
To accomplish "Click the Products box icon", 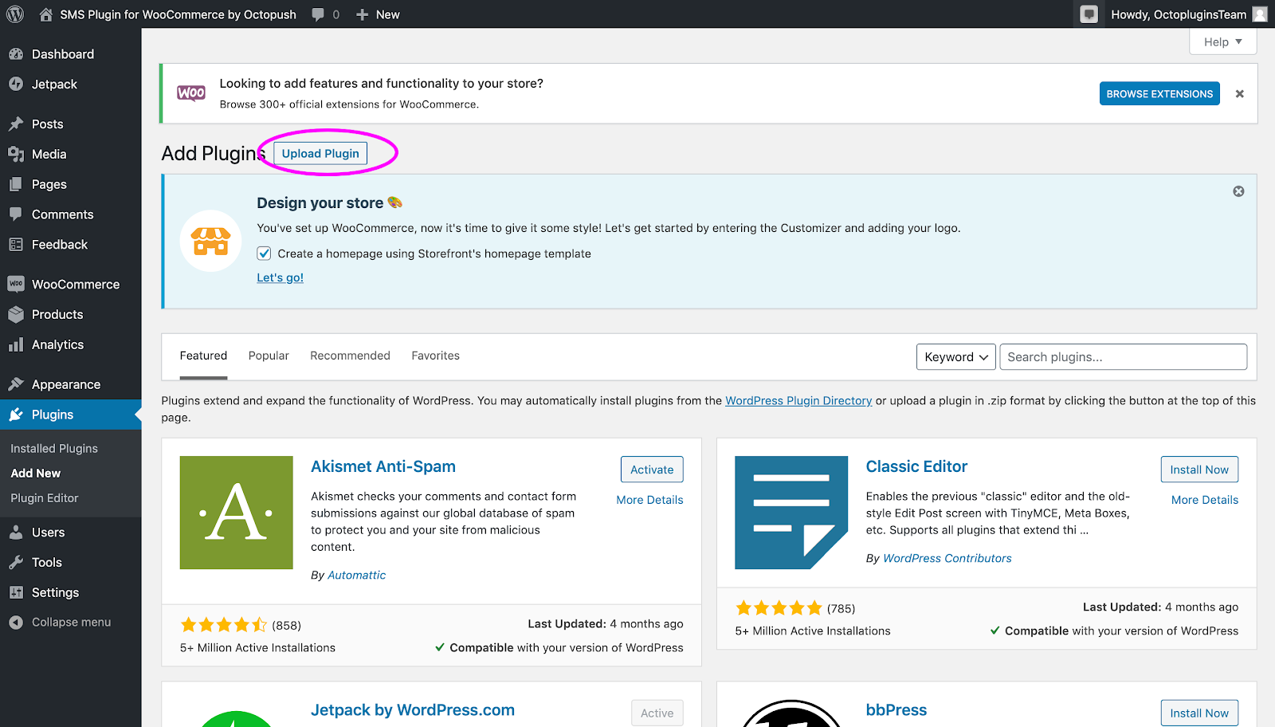I will click(x=16, y=315).
